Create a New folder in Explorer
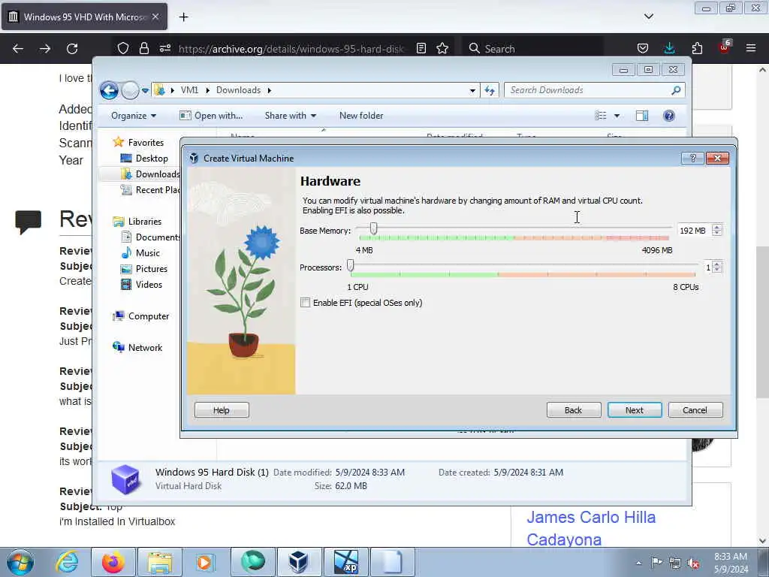Image resolution: width=769 pixels, height=577 pixels. click(361, 116)
